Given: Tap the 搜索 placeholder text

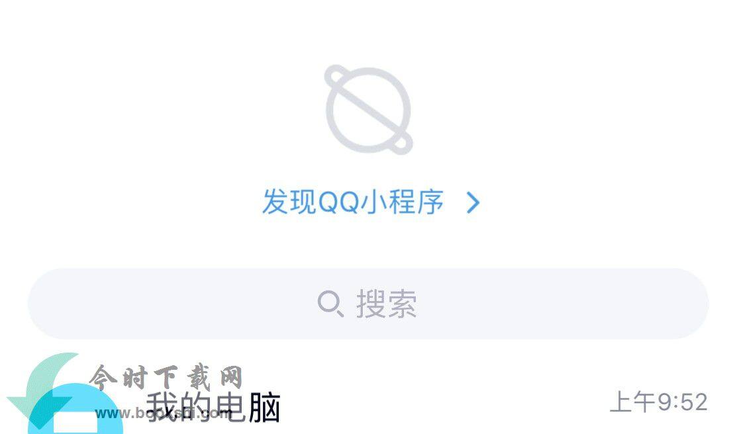Looking at the screenshot, I should coord(386,304).
